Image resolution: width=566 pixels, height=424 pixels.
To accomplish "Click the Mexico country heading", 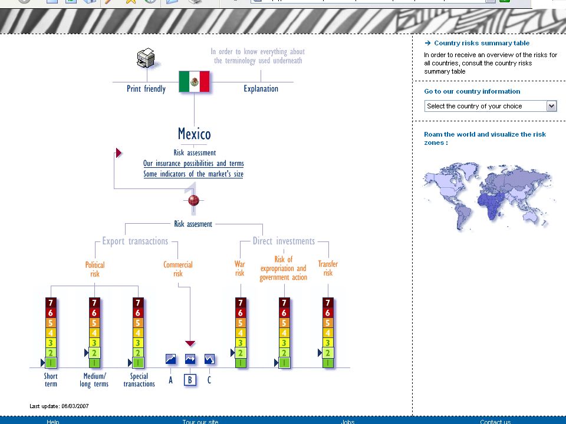I will click(194, 134).
